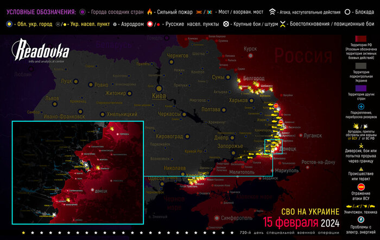Click the red Территория РФ color swatch
This screenshot has width=380, height=240.
point(361,38)
